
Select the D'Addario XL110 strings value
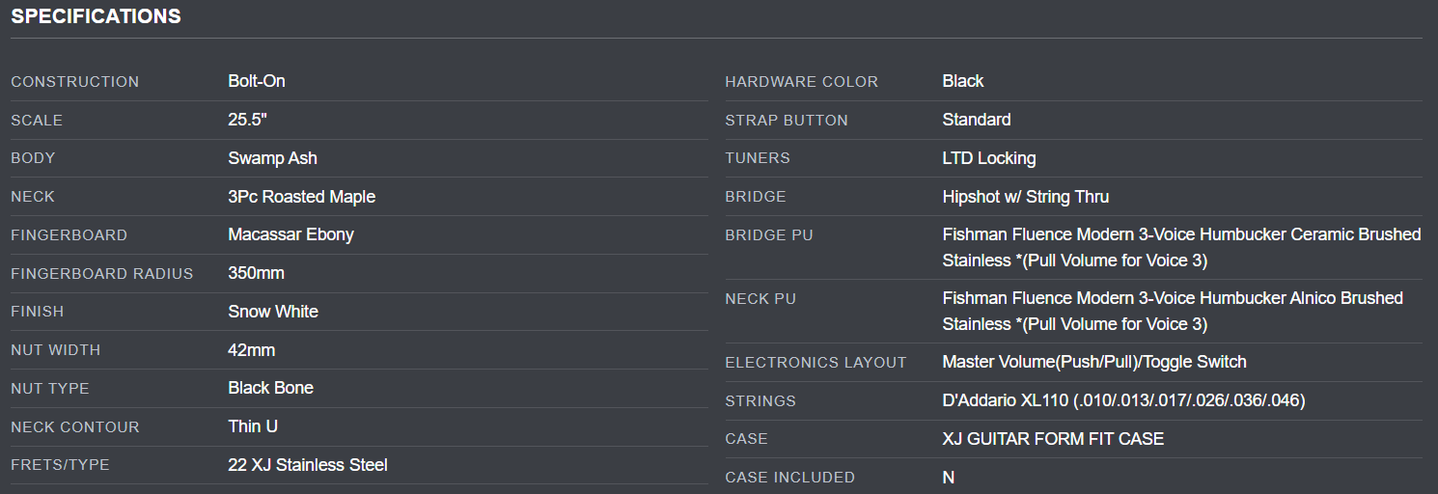tap(1123, 400)
